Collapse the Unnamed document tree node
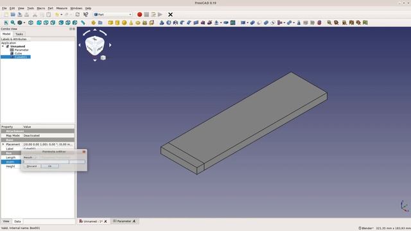The height and width of the screenshot is (231, 411). click(x=3, y=46)
